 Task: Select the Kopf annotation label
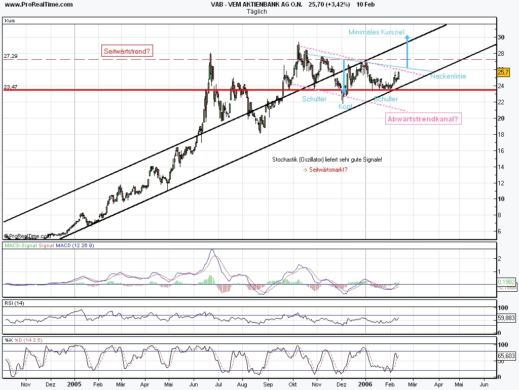pyautogui.click(x=345, y=106)
